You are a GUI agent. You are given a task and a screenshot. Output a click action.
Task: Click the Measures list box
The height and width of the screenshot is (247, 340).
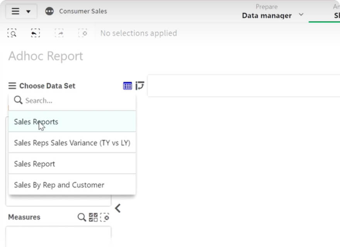pyautogui.click(x=58, y=237)
